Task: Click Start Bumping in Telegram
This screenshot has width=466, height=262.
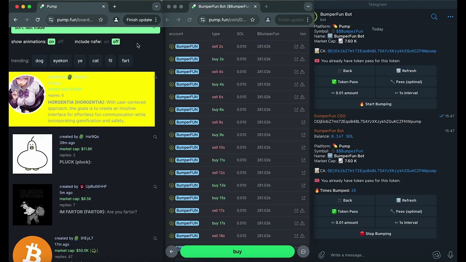Action: pyautogui.click(x=375, y=104)
